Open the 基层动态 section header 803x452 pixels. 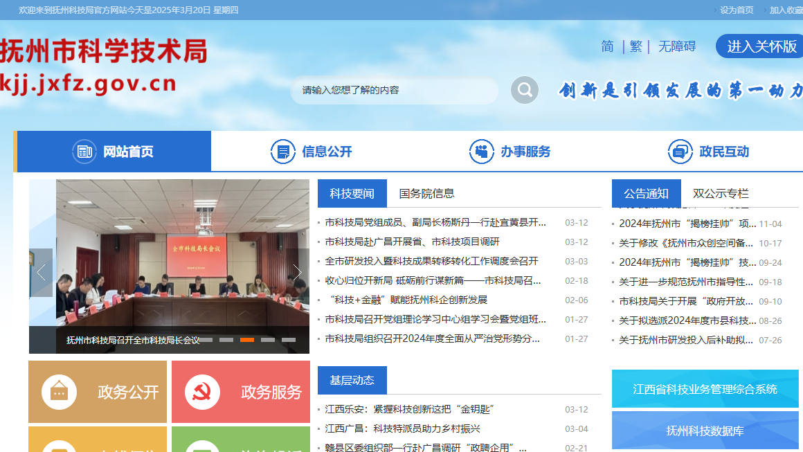point(352,380)
